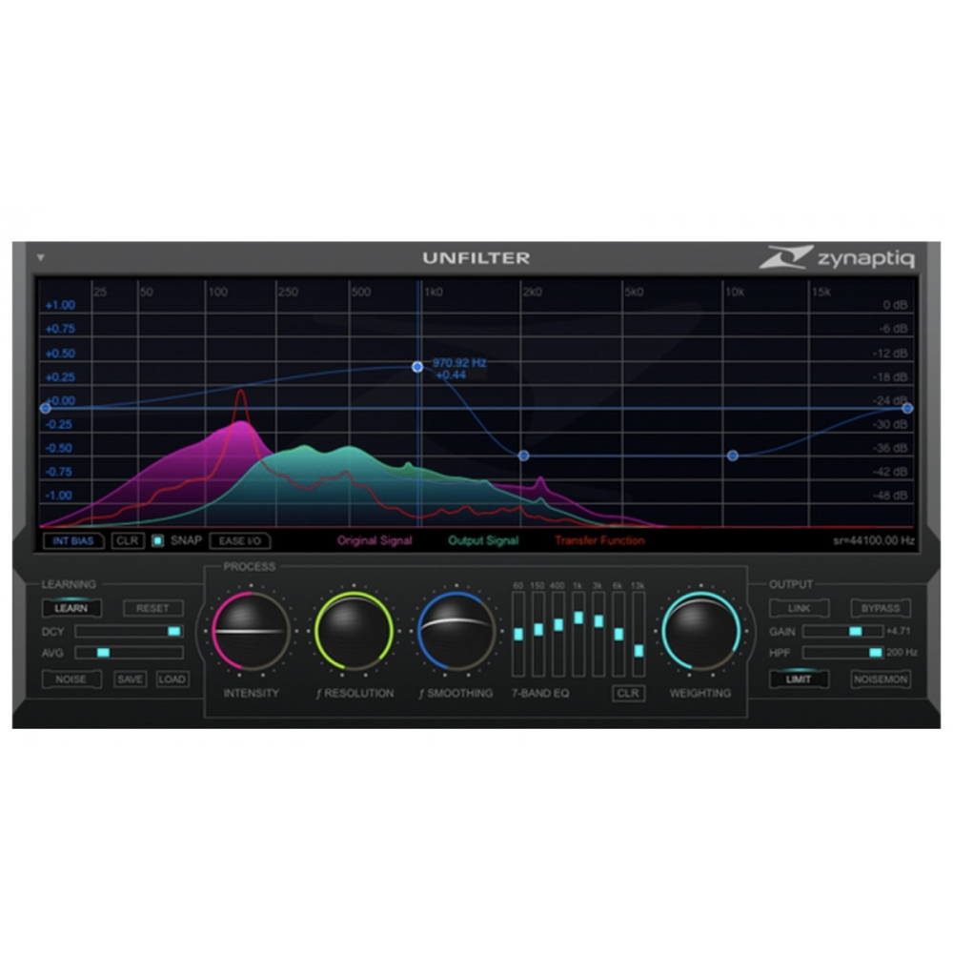Viewport: 953px width, 953px height.
Task: Enable the SNAP checkbox
Action: [x=156, y=540]
